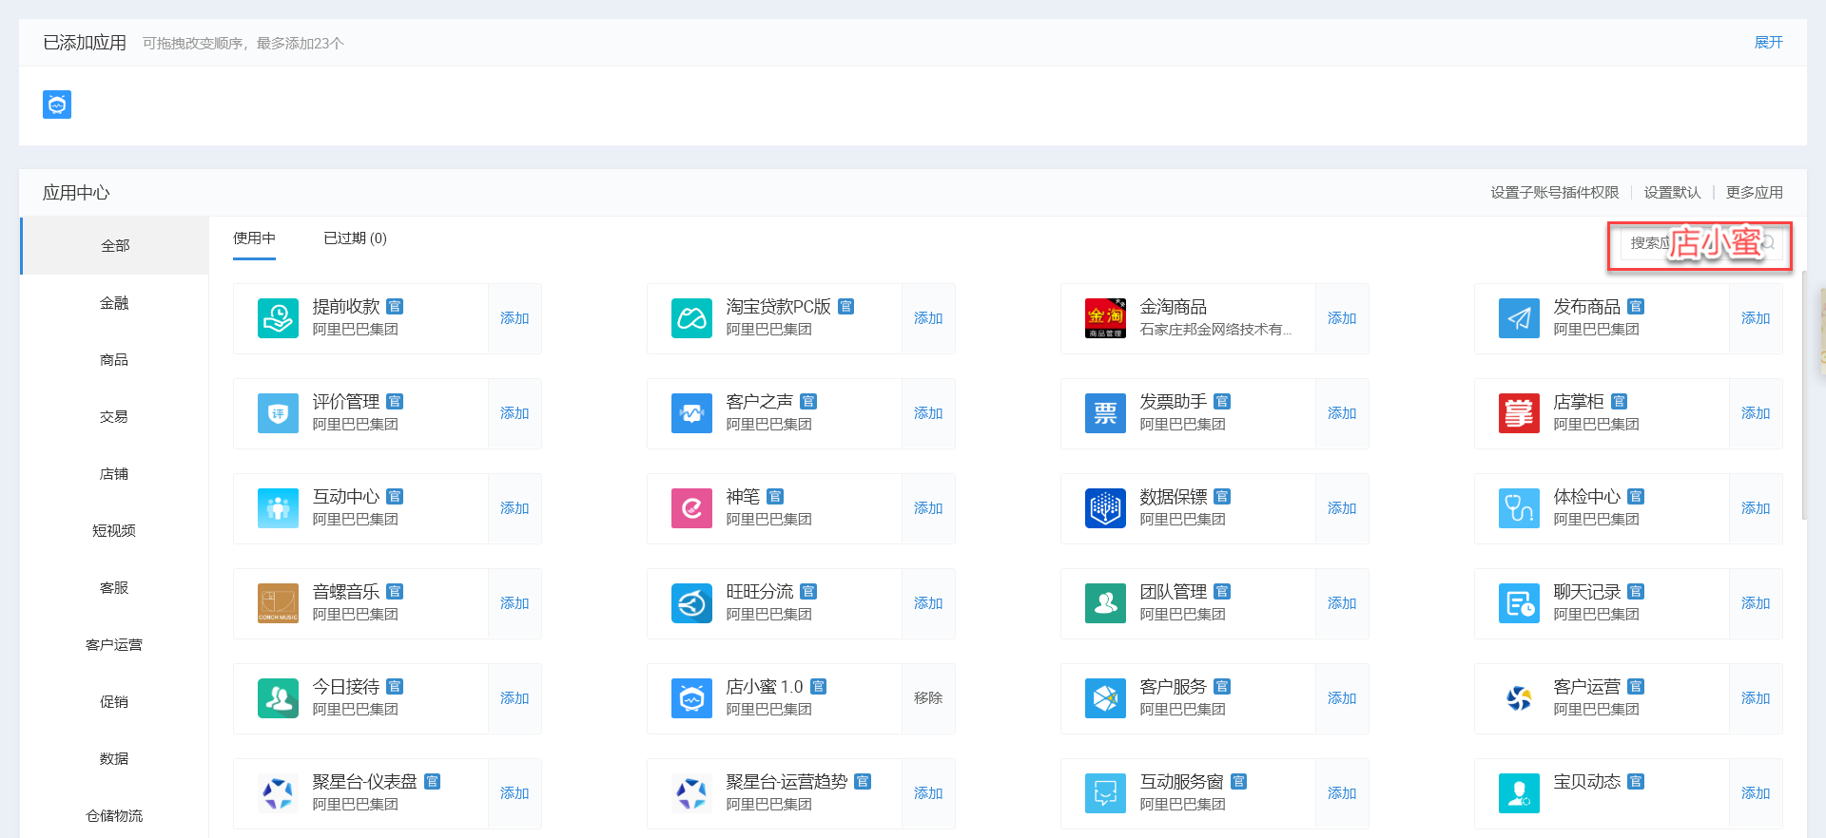Switch to the 已过期 (0) tab

[355, 238]
